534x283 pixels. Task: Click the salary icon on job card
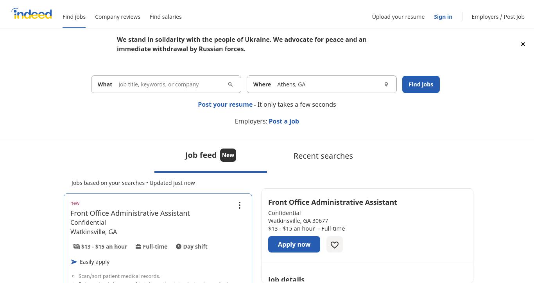pos(77,246)
